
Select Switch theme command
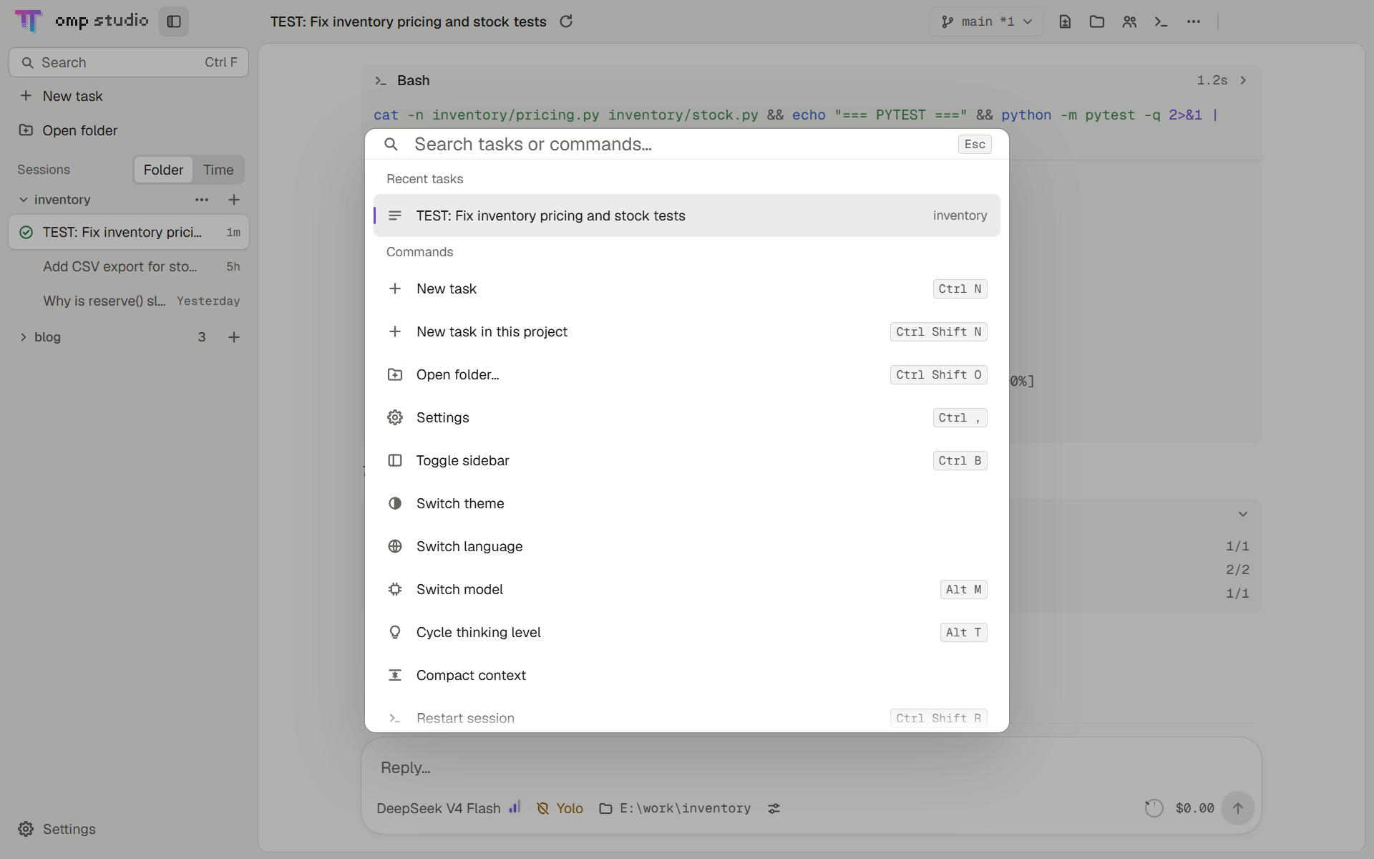point(687,503)
